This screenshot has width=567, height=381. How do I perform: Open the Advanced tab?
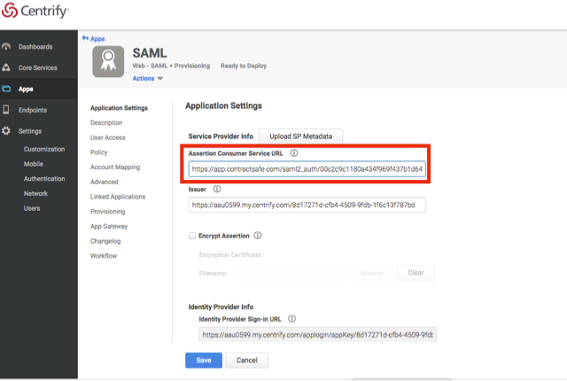pos(105,182)
